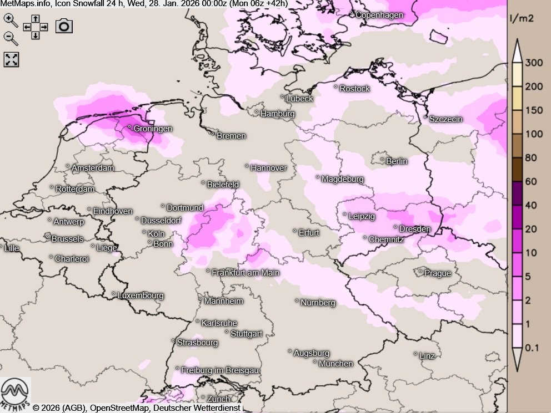This screenshot has width=551, height=413.
Task: Pan the map up
Action: 35,19
